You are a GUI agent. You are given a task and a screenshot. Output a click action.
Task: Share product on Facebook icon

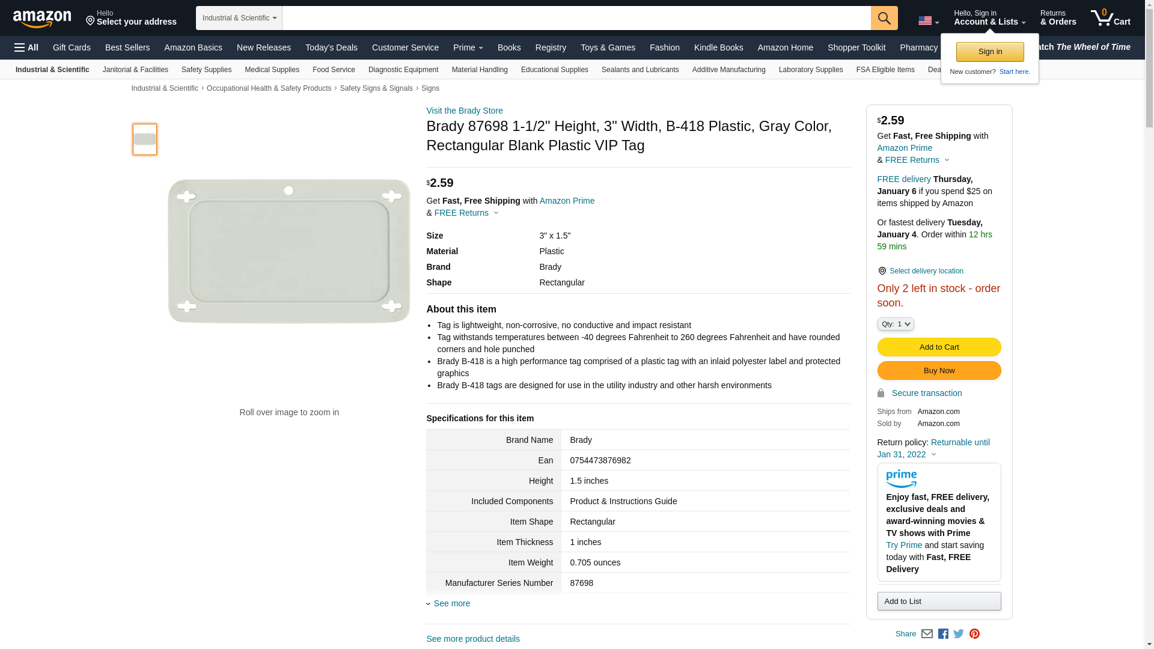943,634
